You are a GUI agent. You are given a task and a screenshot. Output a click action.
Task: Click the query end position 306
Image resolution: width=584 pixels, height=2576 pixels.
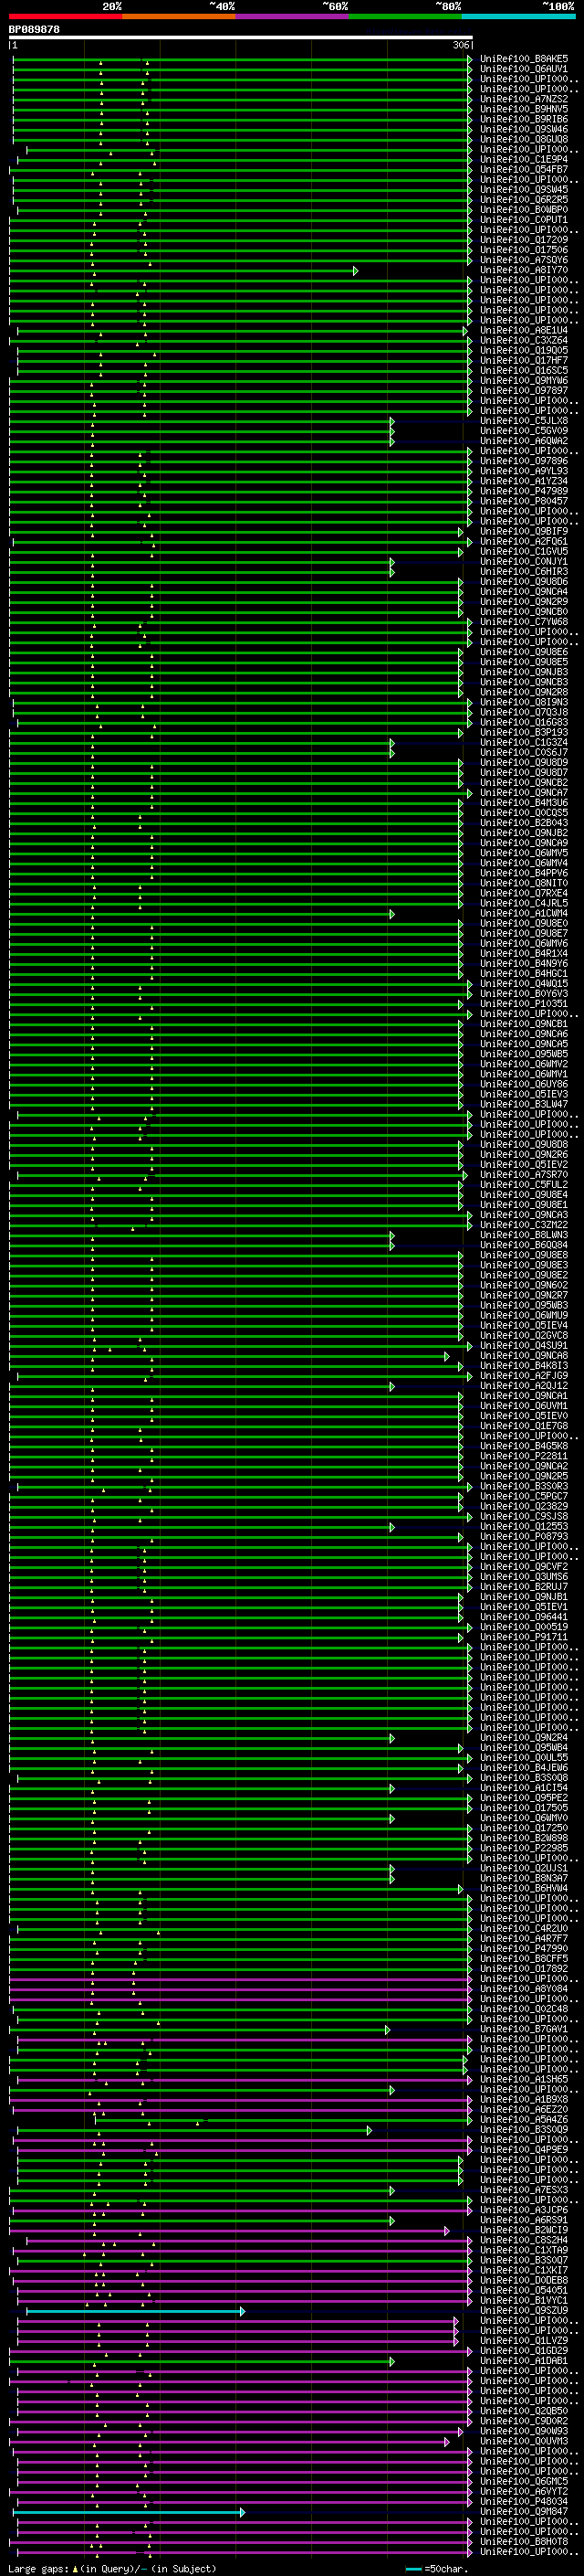(x=461, y=46)
